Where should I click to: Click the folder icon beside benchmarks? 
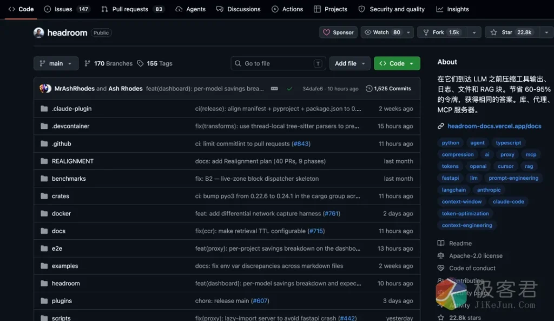pos(44,179)
